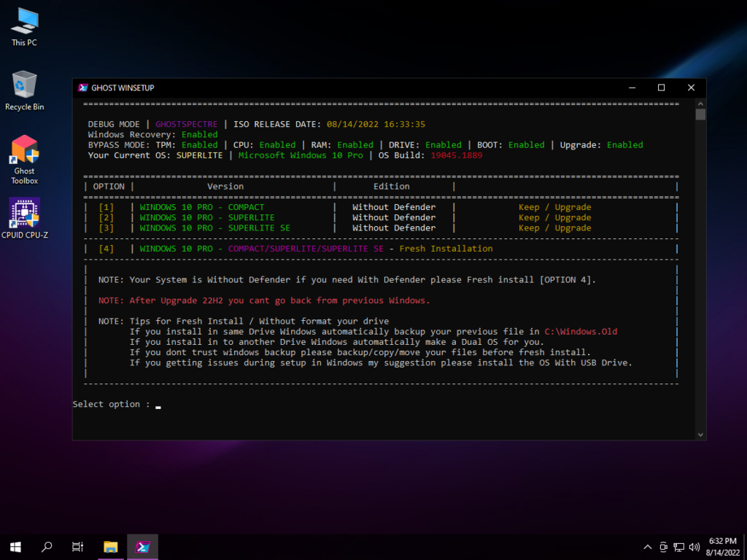Viewport: 747px width, 560px height.
Task: Open the Ghost Toolbox desktop shortcut
Action: 24,152
